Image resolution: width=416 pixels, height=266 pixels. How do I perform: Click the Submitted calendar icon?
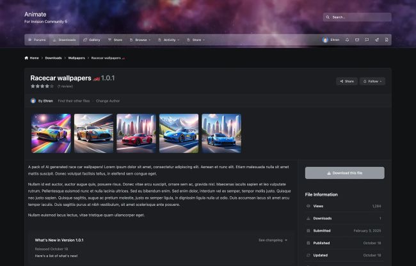point(308,230)
